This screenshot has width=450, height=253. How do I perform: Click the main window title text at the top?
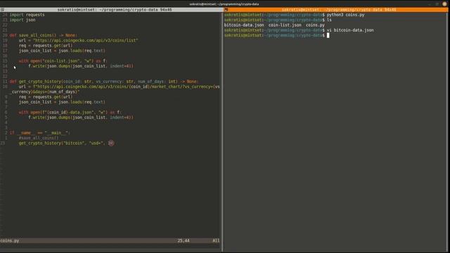224,4
